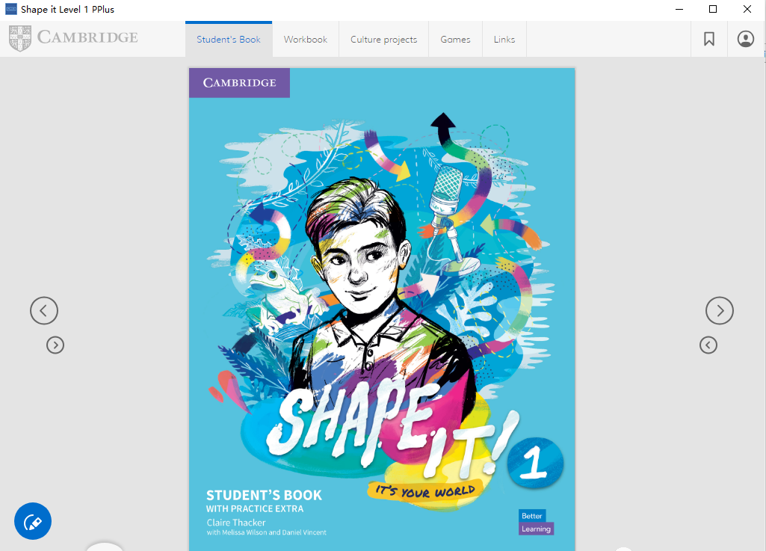Click the small left-chevron circle on right side
This screenshot has height=551, width=766.
coord(708,345)
